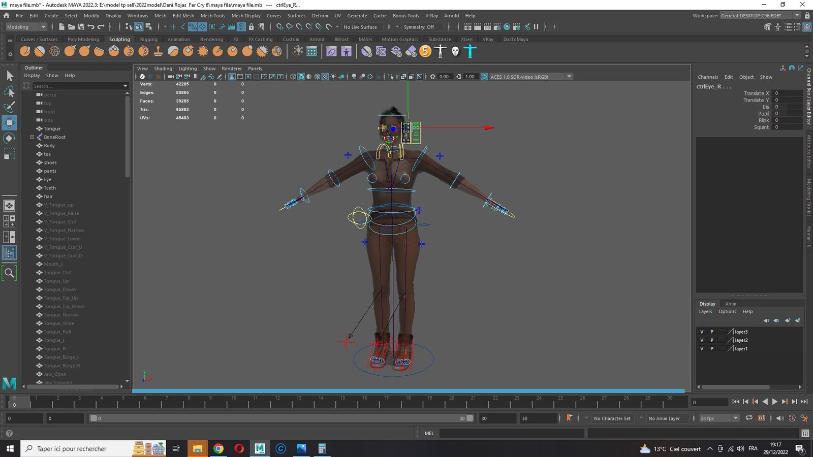Screen dimensions: 813x457
Task: Open the 24 fps frame rate dropdown
Action: 719,418
